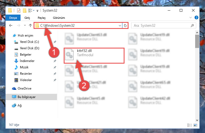Switch to large icons view
Screen dimensions: 205x133
(x=195, y=125)
